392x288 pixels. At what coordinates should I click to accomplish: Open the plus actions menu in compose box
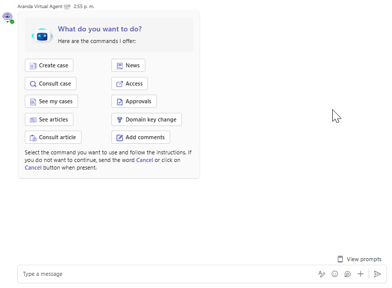pos(361,274)
